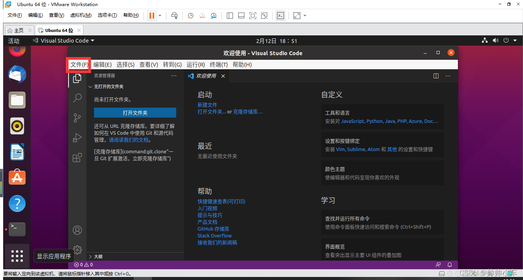
Task: Click the 打开文件夹 blue button
Action: click(x=135, y=113)
